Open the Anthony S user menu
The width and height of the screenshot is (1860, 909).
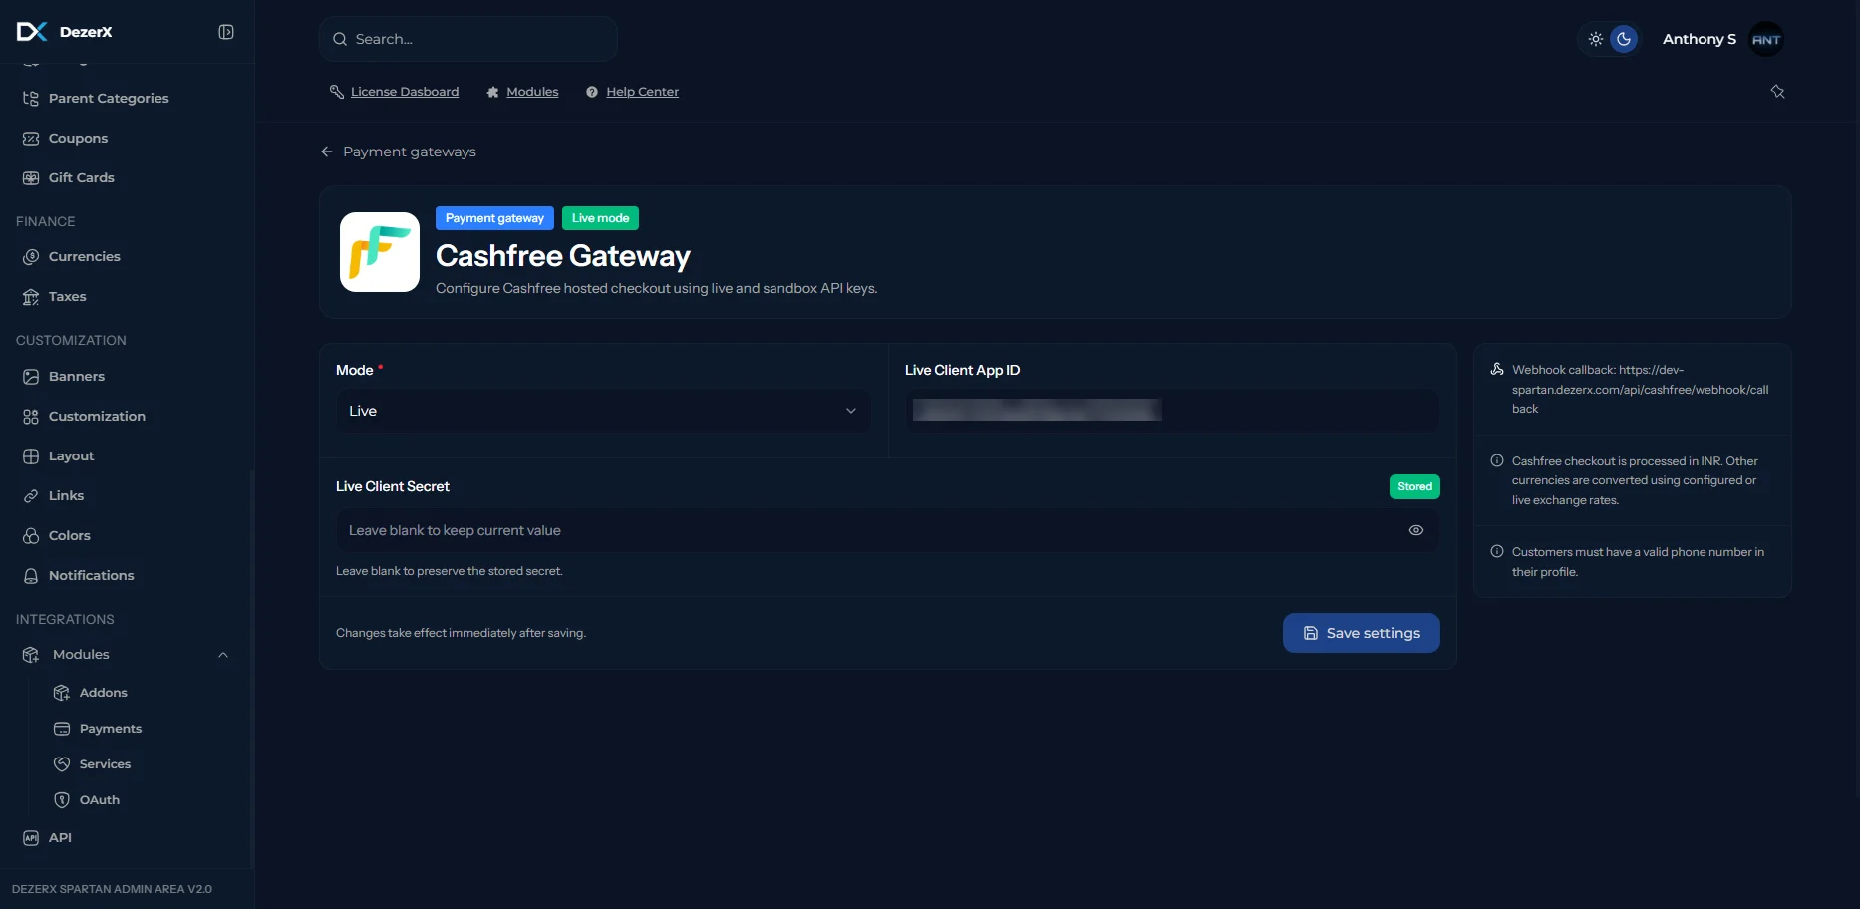pos(1700,39)
